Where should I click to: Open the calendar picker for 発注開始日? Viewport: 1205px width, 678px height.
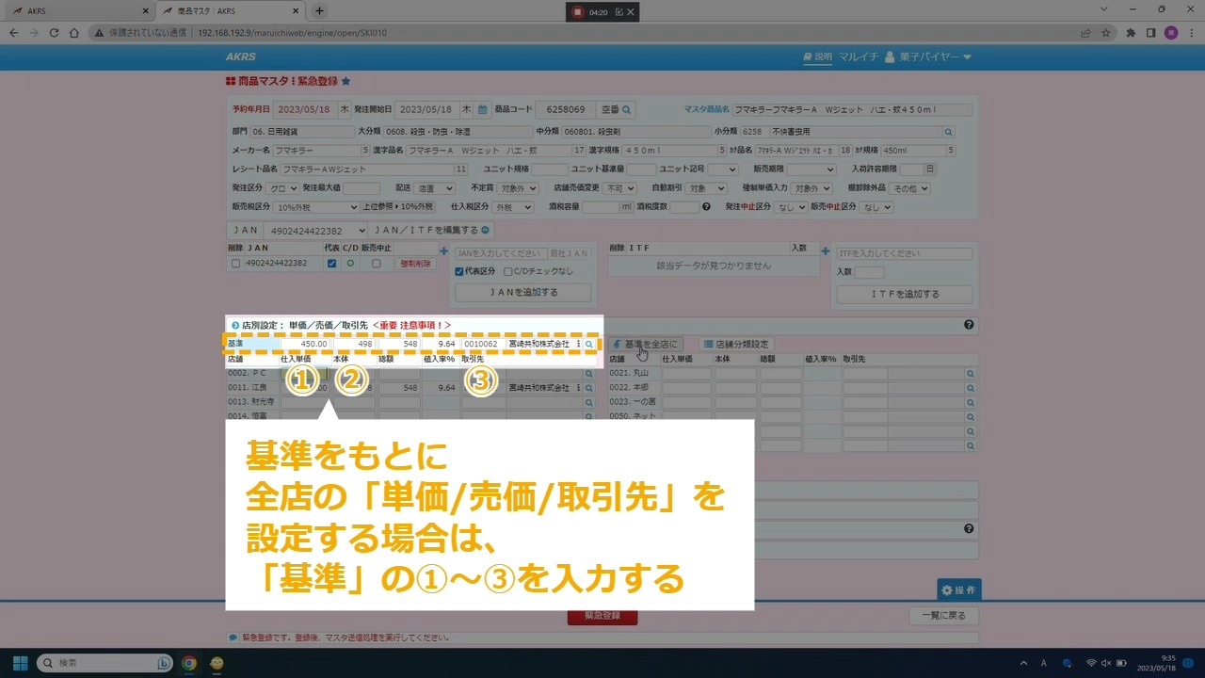click(482, 109)
